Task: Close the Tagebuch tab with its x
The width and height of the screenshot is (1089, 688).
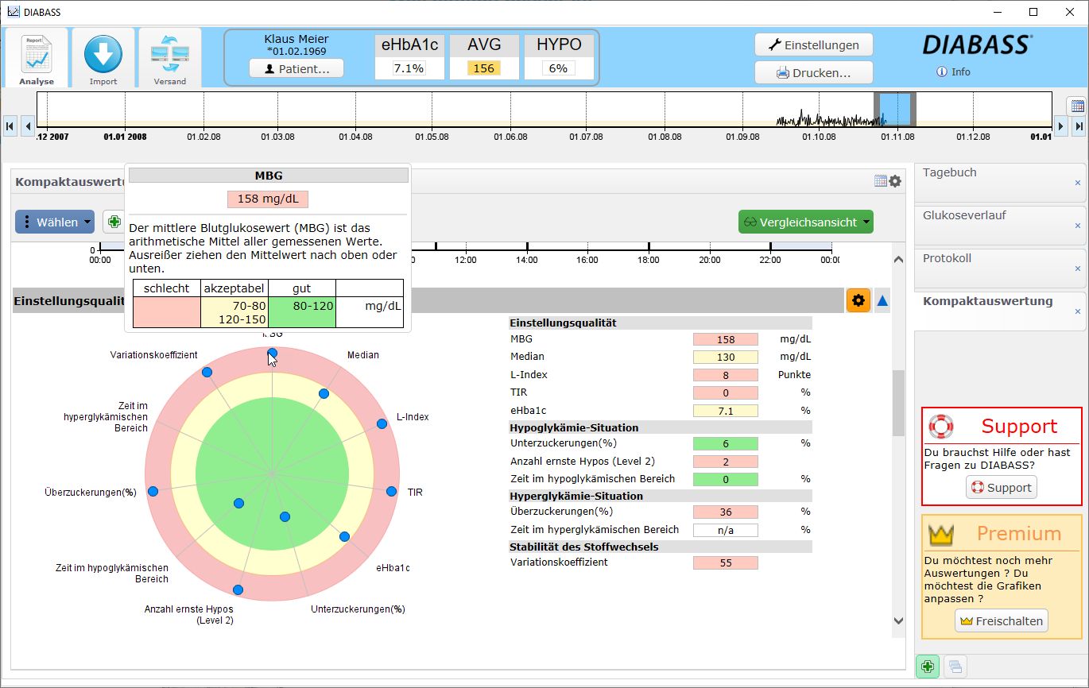Action: point(1078,183)
